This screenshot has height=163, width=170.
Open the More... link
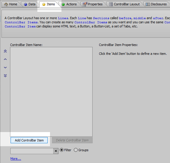click(16, 159)
